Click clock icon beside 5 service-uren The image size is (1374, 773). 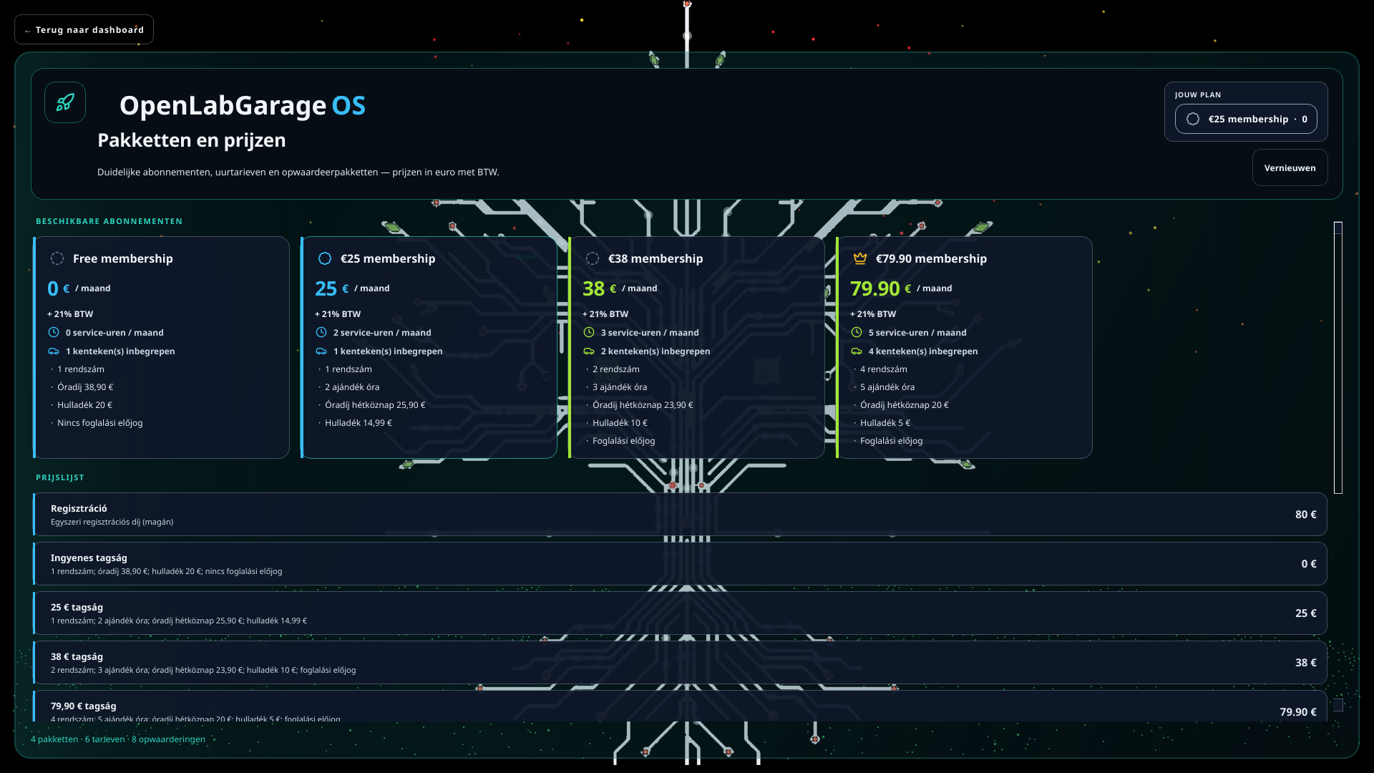(857, 332)
